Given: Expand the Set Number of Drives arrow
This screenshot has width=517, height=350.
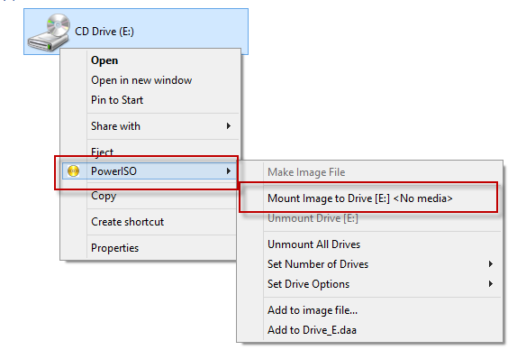Looking at the screenshot, I should pos(491,264).
